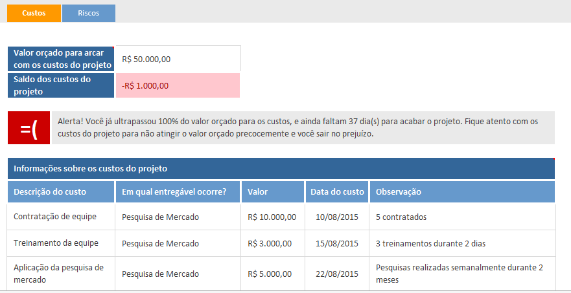This screenshot has width=571, height=293.
Task: Click the pink balance cell -R$ 1.000,00
Action: [x=178, y=85]
